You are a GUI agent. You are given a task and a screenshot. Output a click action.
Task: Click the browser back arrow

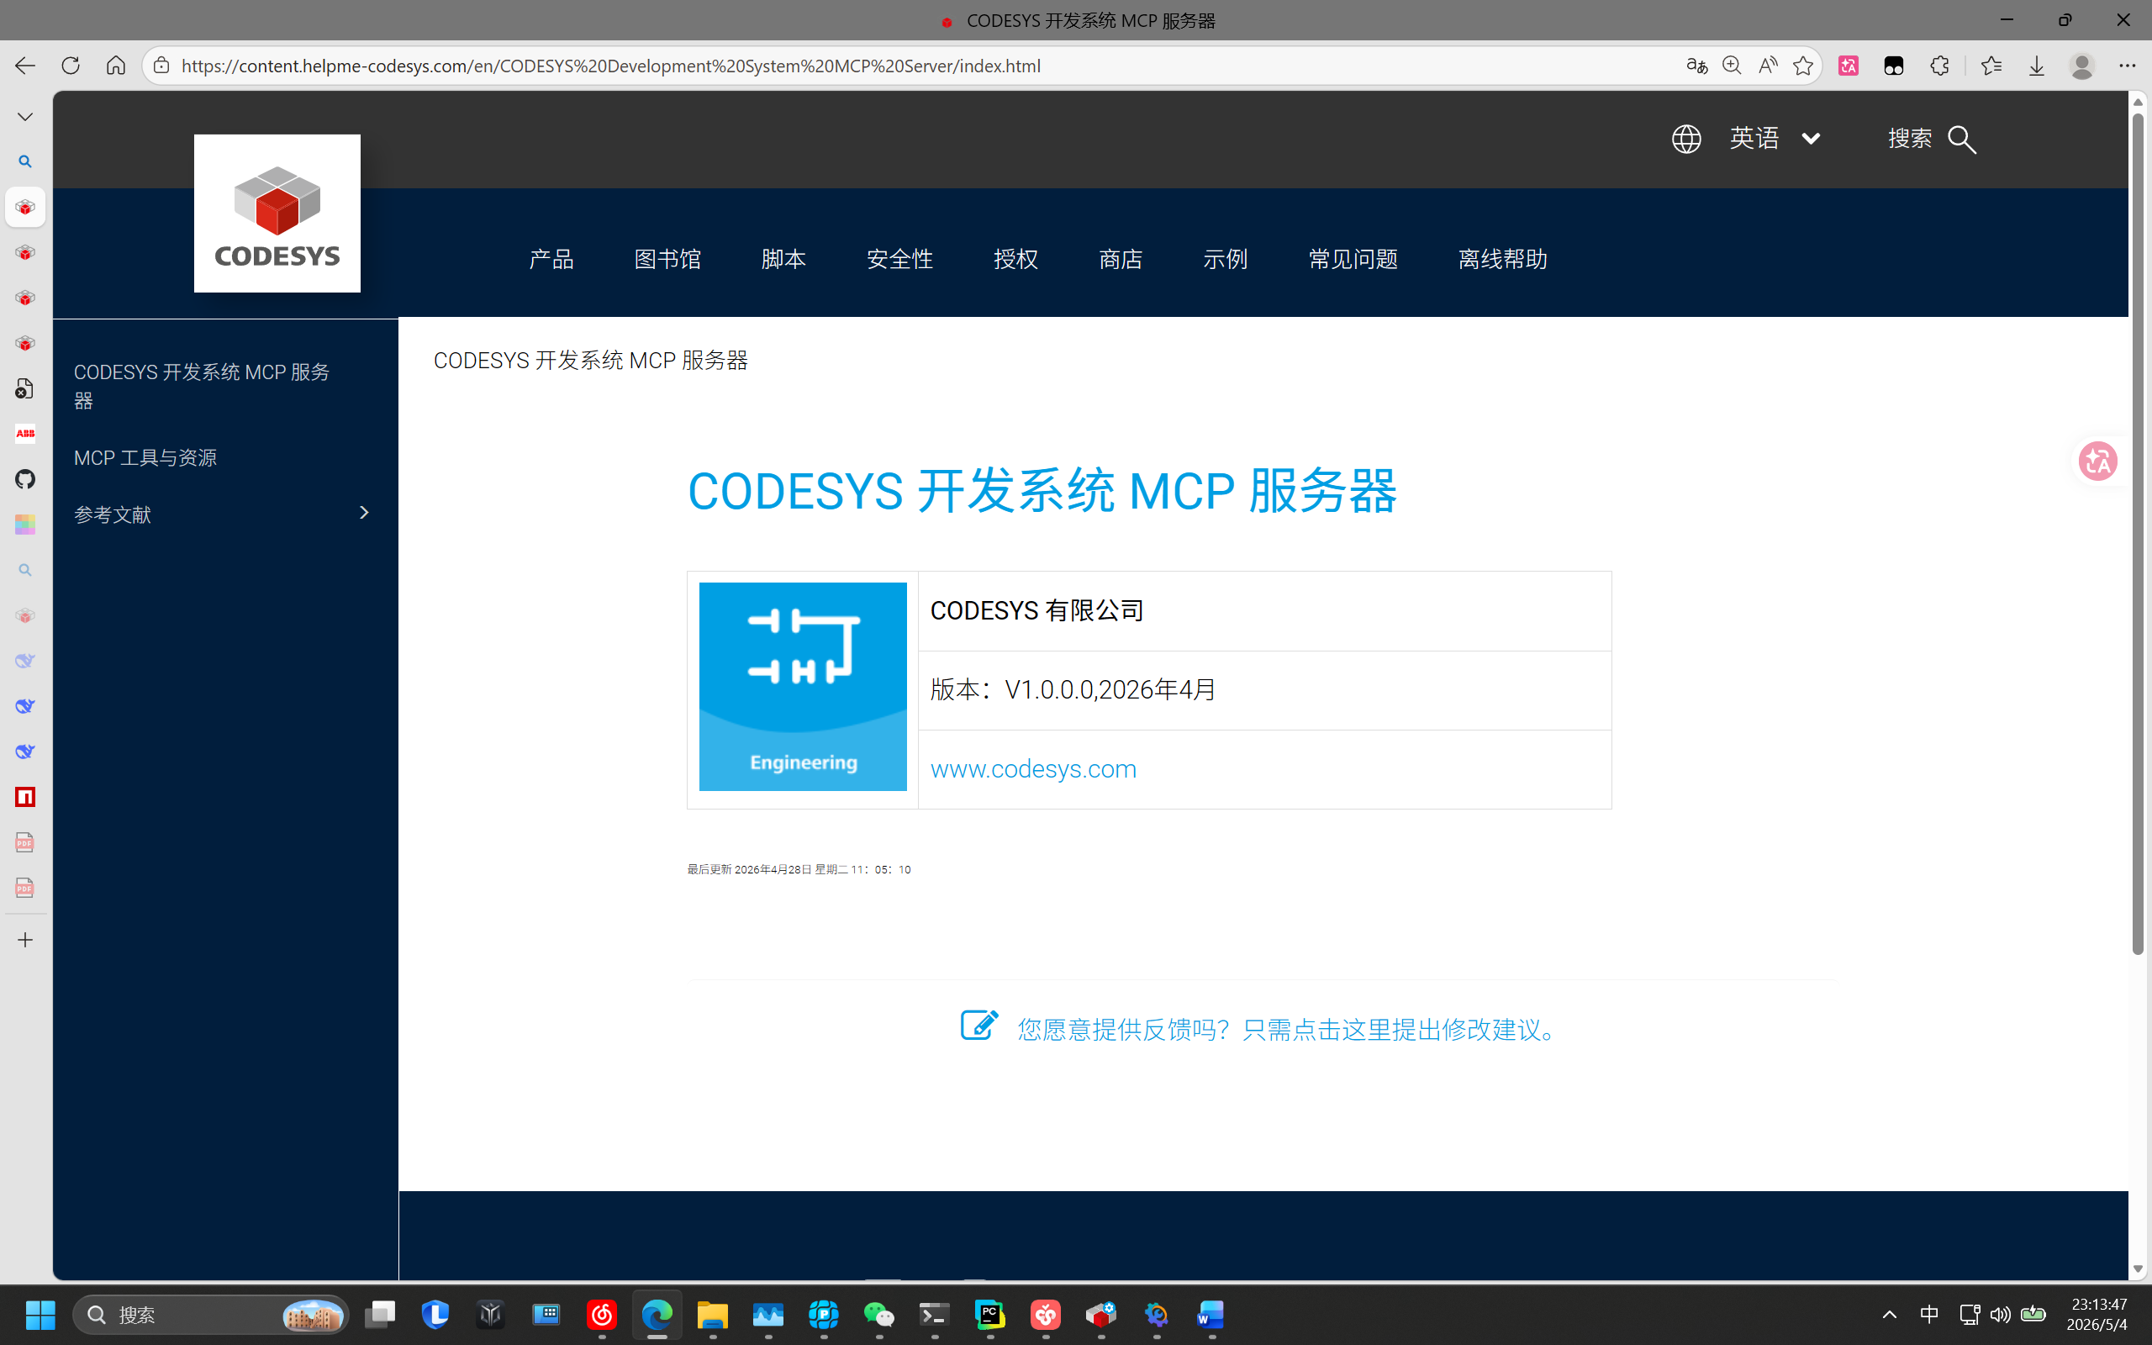click(x=25, y=66)
